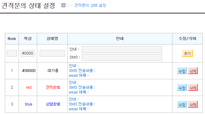Click the 안내 text input field
The height and width of the screenshot is (114, 205).
[x=122, y=49]
